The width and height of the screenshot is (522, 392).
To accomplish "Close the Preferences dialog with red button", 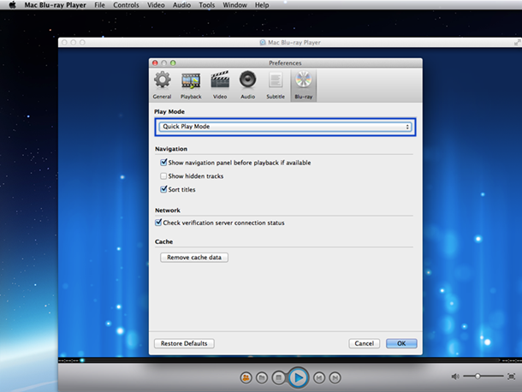I will click(x=155, y=62).
